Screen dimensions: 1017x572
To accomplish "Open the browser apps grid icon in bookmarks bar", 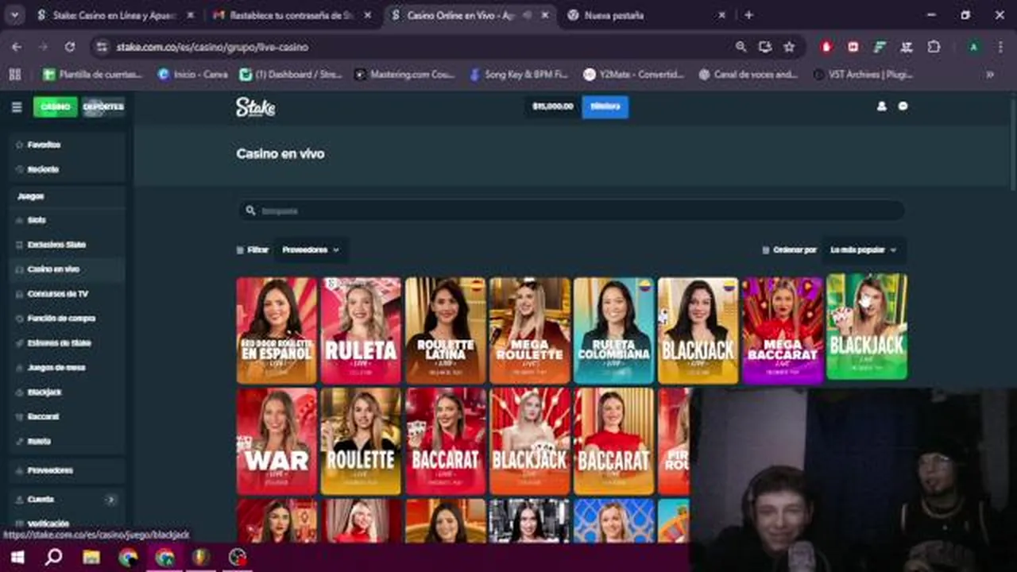I will click(x=14, y=74).
